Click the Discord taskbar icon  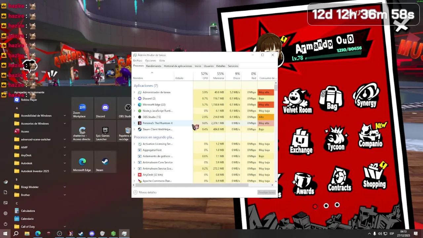coord(92,233)
